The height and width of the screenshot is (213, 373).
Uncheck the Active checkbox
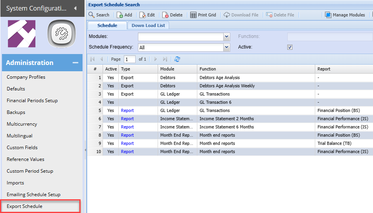(x=290, y=47)
